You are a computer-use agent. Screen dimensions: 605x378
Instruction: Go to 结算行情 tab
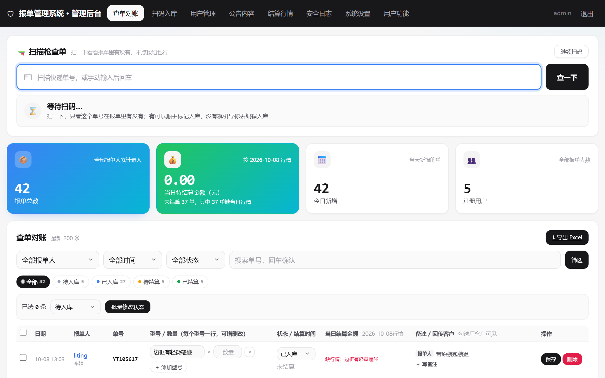point(280,13)
